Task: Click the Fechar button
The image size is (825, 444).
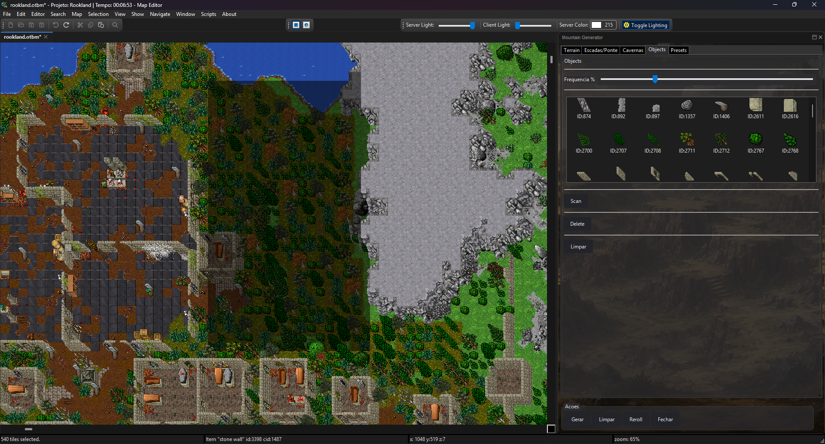Action: [x=665, y=420]
